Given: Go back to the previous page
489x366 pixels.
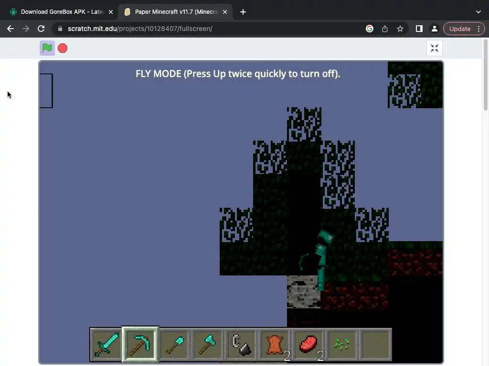Looking at the screenshot, I should coord(11,29).
